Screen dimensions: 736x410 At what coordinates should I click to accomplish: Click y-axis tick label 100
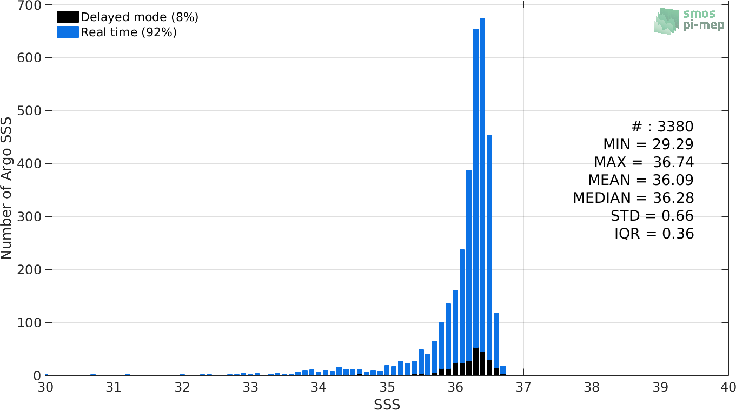tap(30, 323)
